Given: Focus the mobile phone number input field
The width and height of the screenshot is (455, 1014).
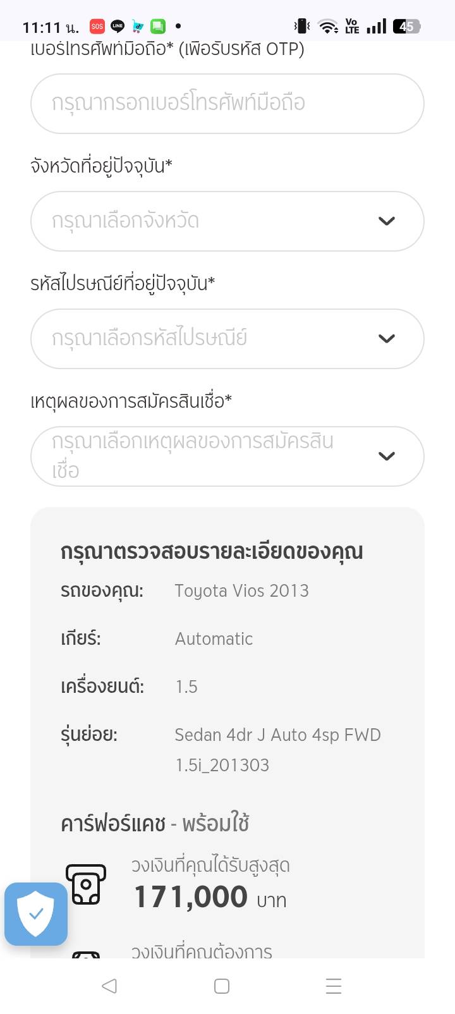Looking at the screenshot, I should [x=227, y=104].
